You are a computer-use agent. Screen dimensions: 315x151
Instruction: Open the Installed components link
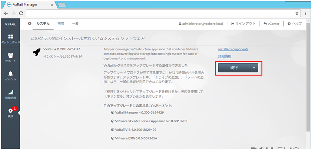click(233, 49)
